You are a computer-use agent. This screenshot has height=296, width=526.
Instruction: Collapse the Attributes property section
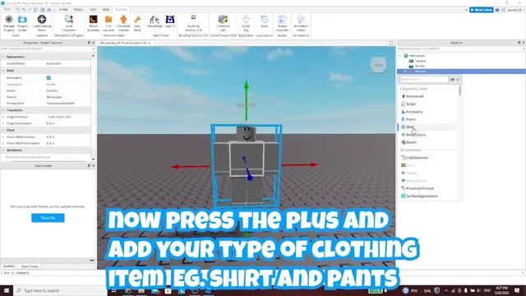tap(3, 150)
